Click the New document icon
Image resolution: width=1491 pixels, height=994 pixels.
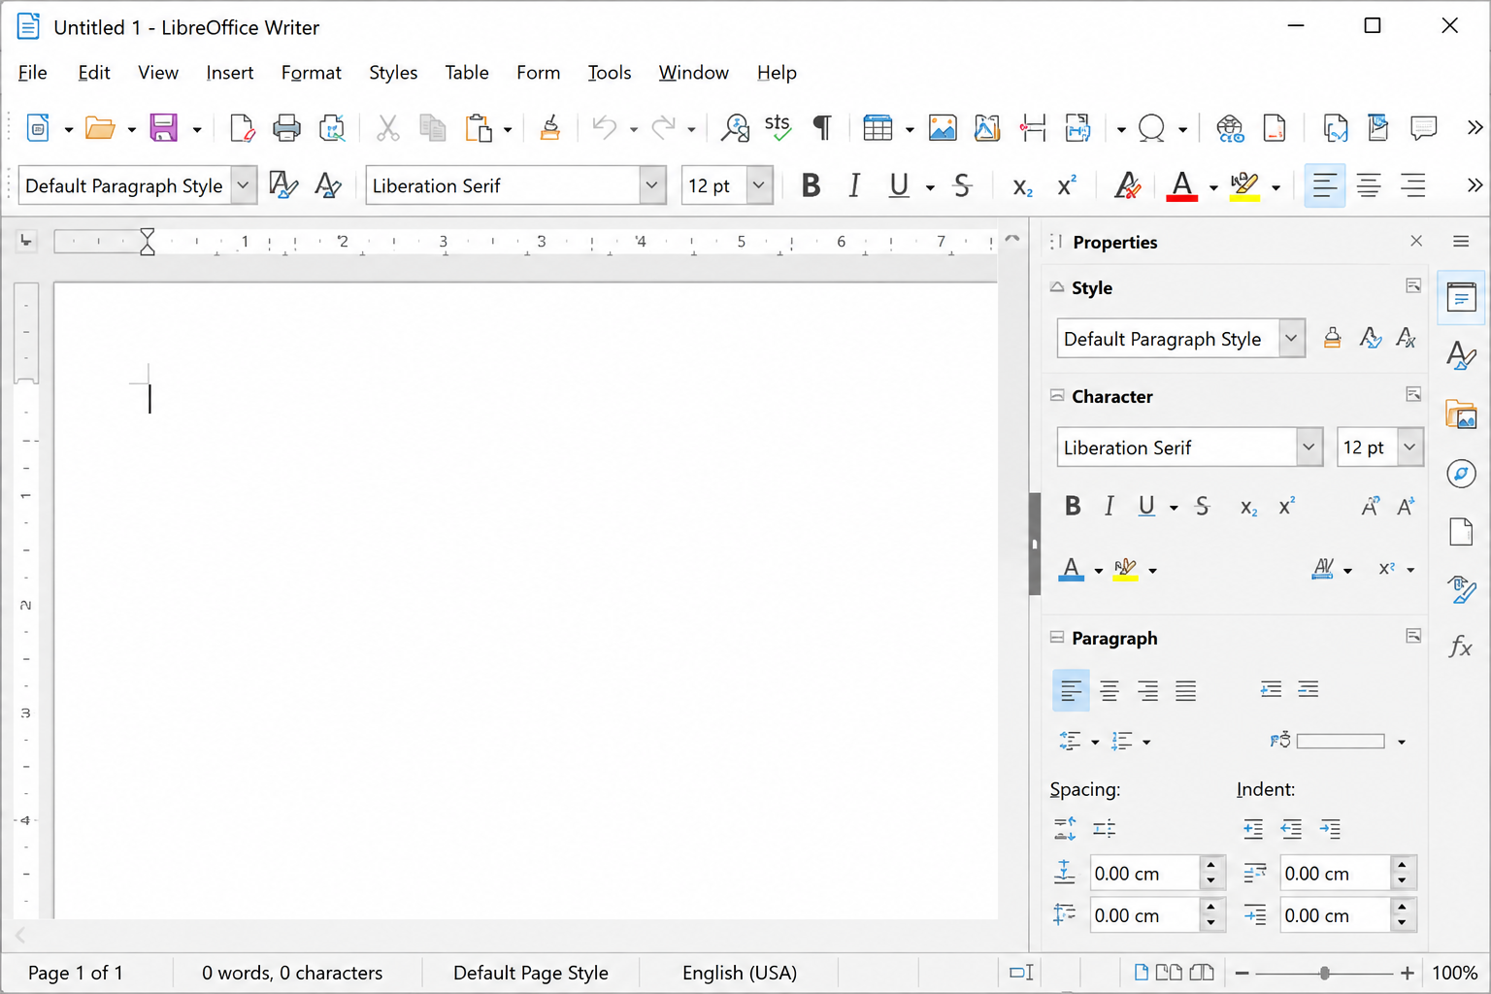click(x=38, y=128)
